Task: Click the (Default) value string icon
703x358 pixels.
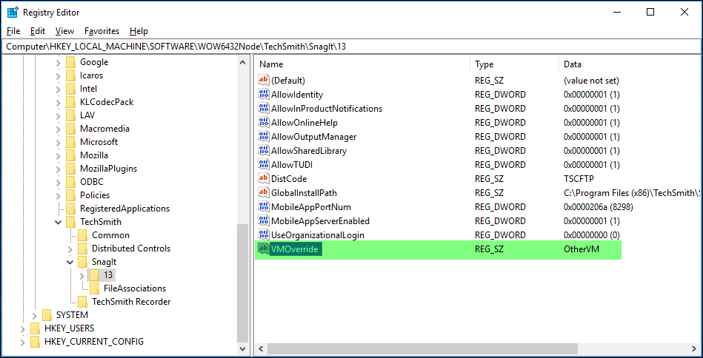Action: [263, 81]
